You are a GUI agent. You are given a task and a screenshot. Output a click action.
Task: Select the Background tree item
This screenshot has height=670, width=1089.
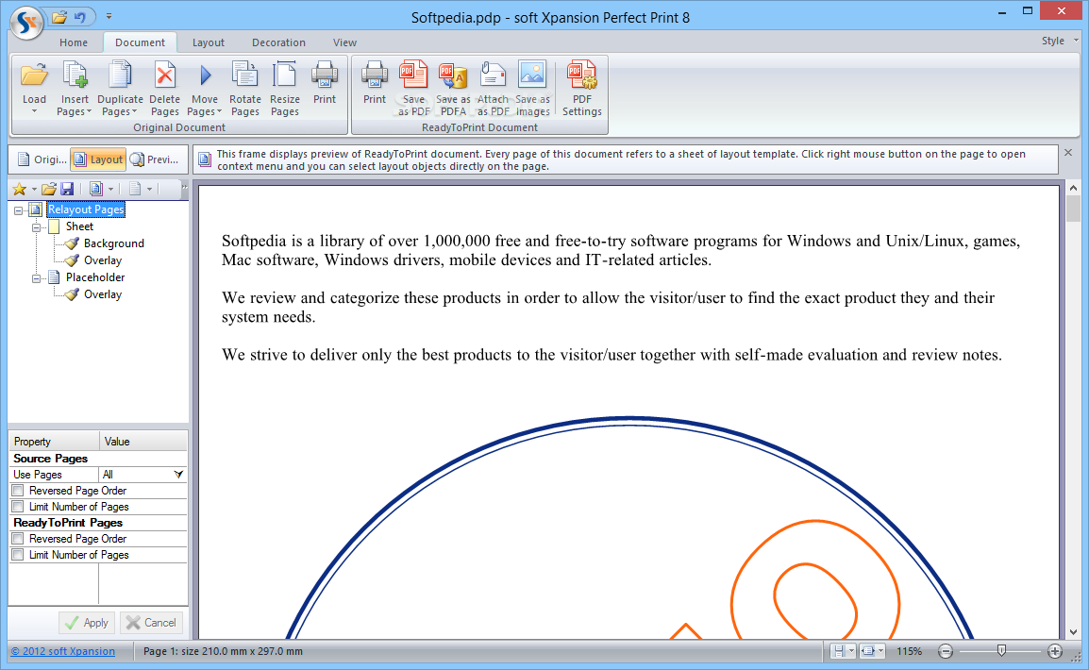click(x=114, y=243)
